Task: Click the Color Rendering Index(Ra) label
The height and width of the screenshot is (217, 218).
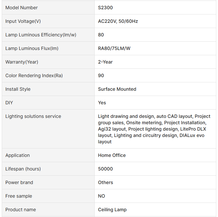Action: pyautogui.click(x=34, y=75)
